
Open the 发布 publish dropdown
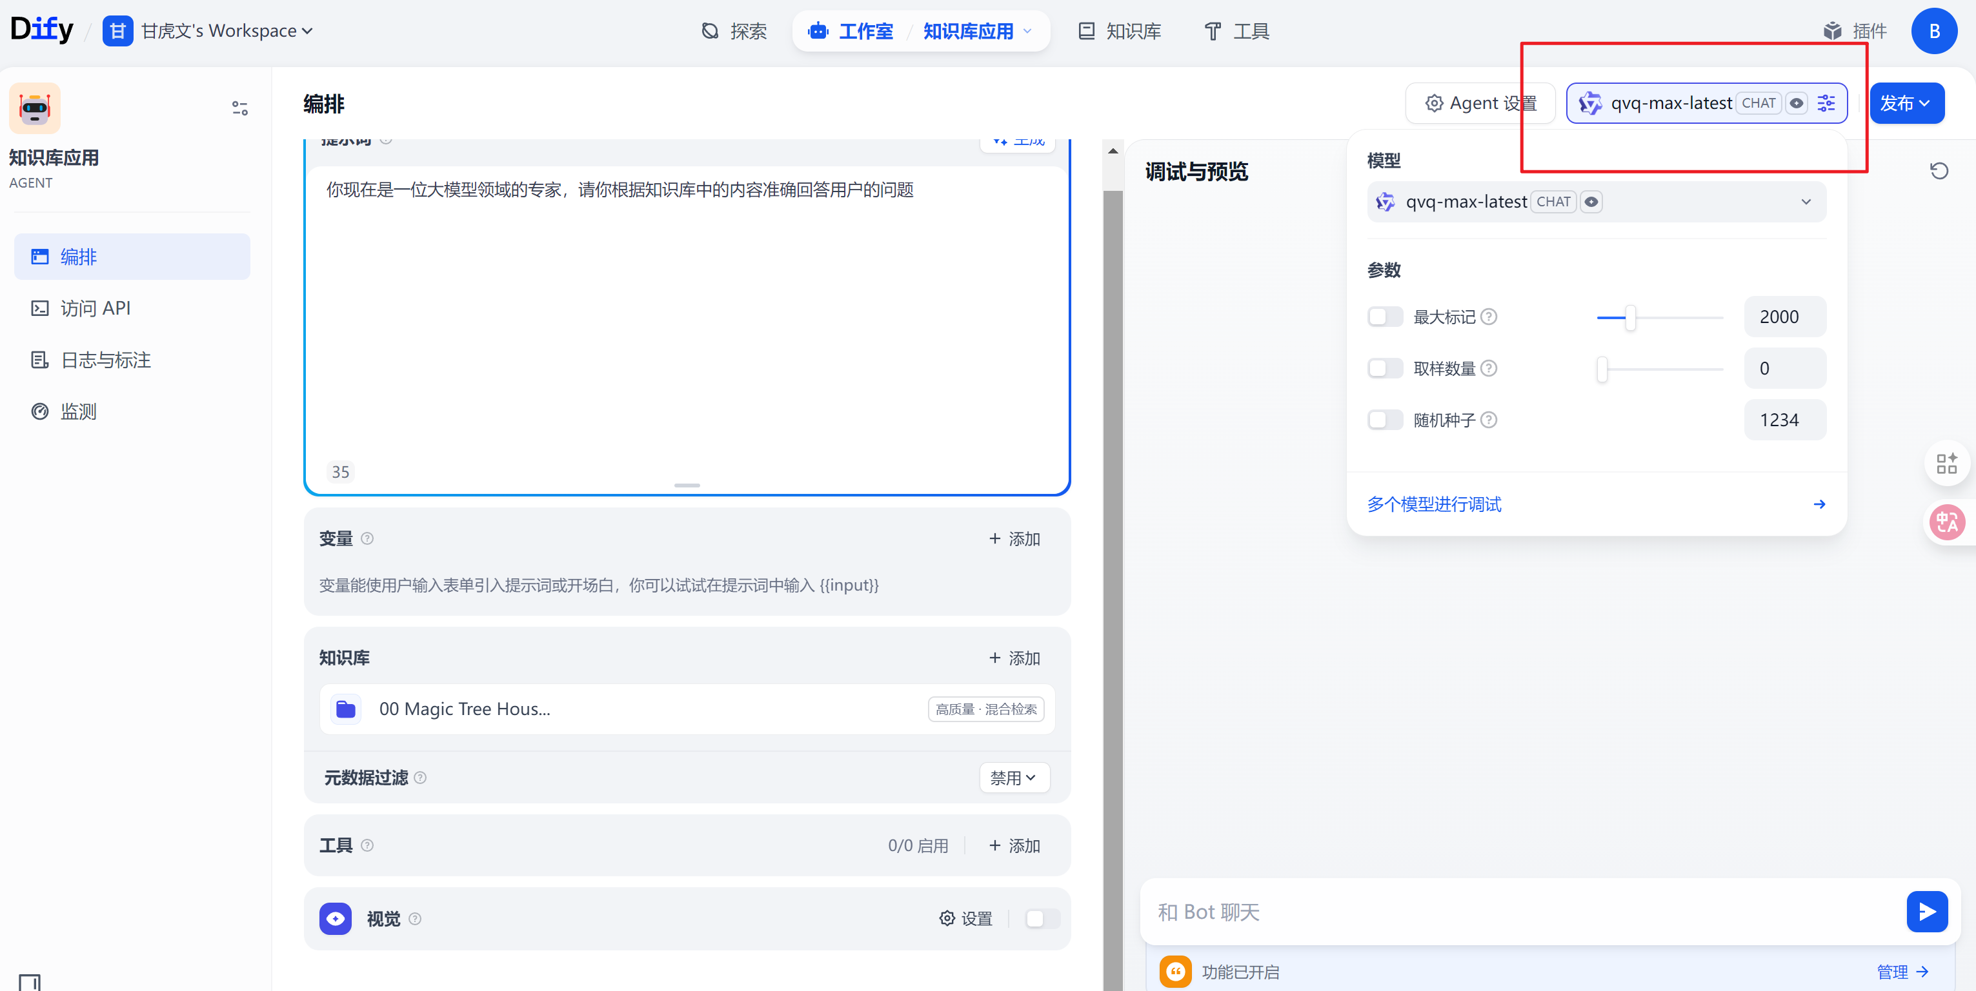tap(1906, 103)
